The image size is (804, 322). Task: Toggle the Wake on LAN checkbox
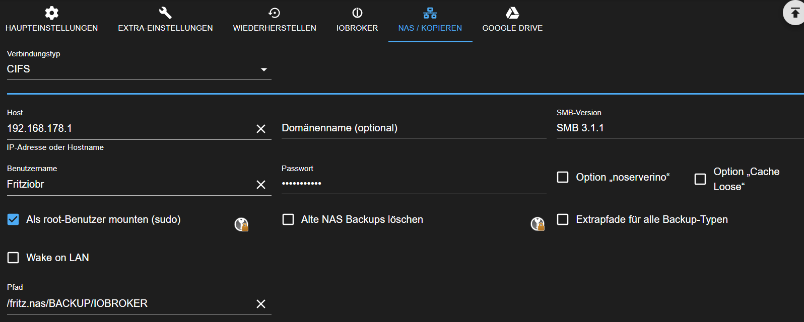click(x=13, y=258)
